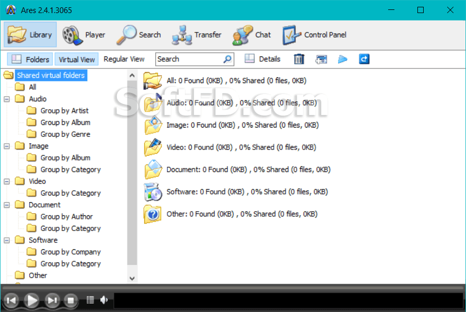Select the Document folder in the tree
This screenshot has height=312, width=466.
click(44, 205)
